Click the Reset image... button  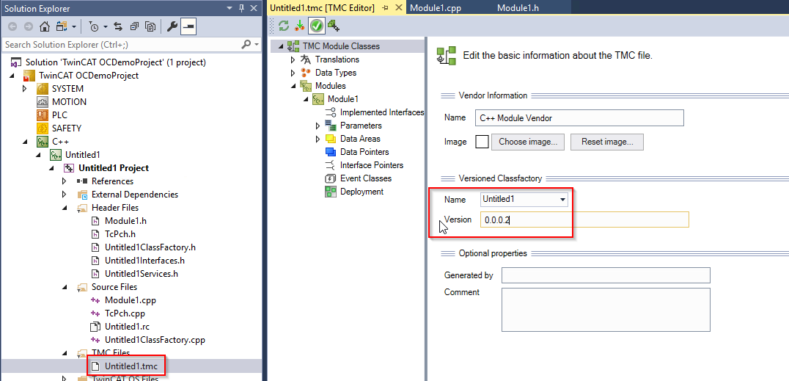point(607,142)
